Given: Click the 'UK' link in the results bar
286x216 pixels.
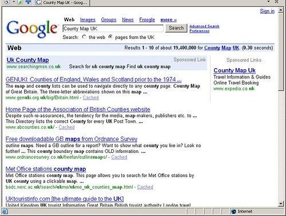Looking at the screenshot, I should tap(236, 48).
